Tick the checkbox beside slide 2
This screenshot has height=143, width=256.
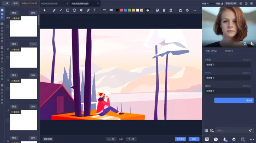pos(7,57)
